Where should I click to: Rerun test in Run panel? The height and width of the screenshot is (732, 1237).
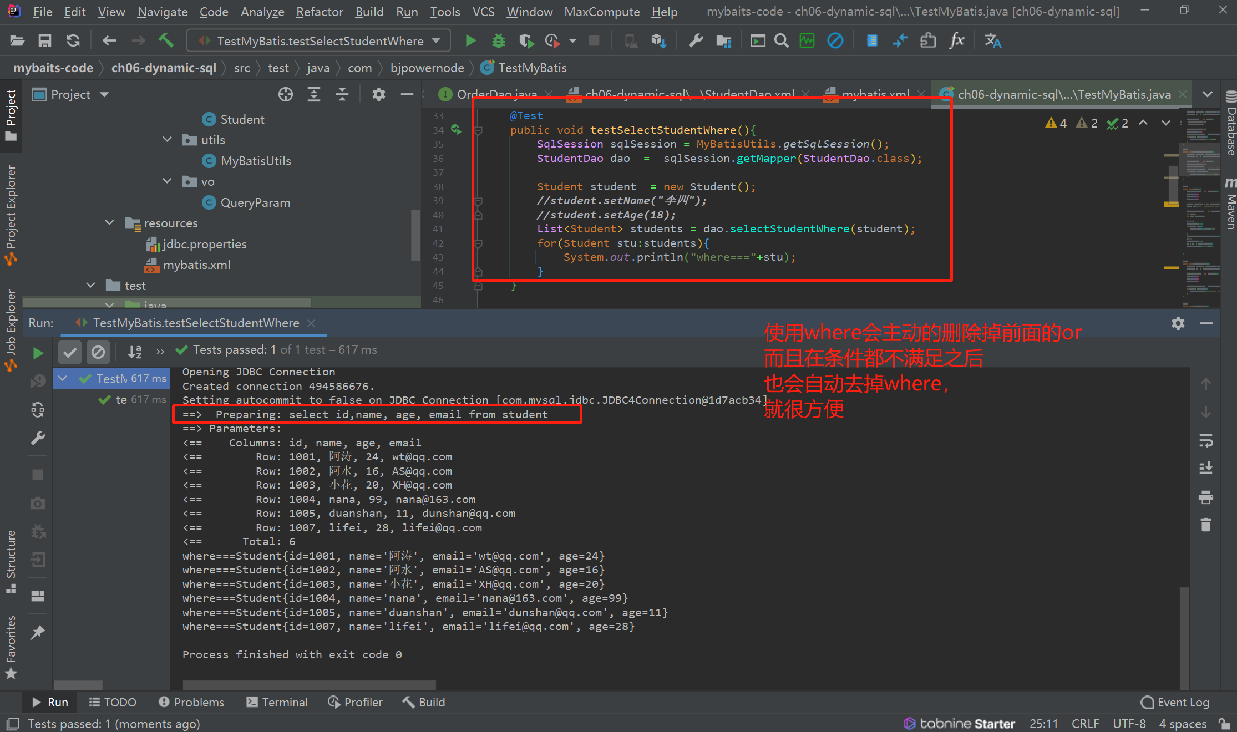tap(38, 353)
